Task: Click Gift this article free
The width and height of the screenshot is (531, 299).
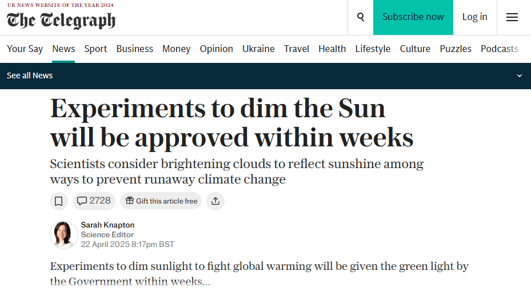Action: click(161, 201)
